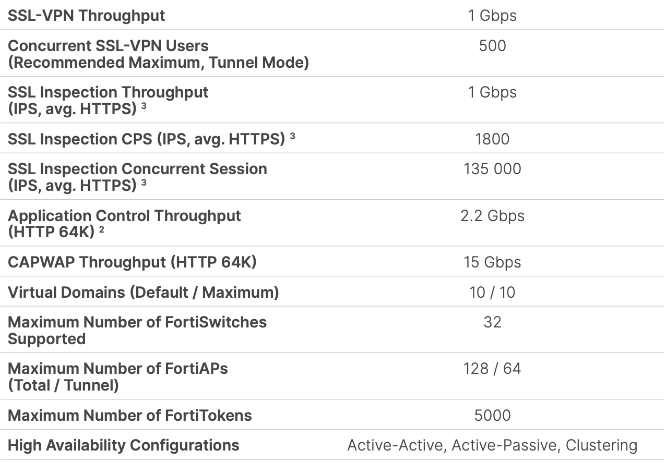The height and width of the screenshot is (462, 666).
Task: Select the 135 000 concurrent session value
Action: pyautogui.click(x=492, y=168)
